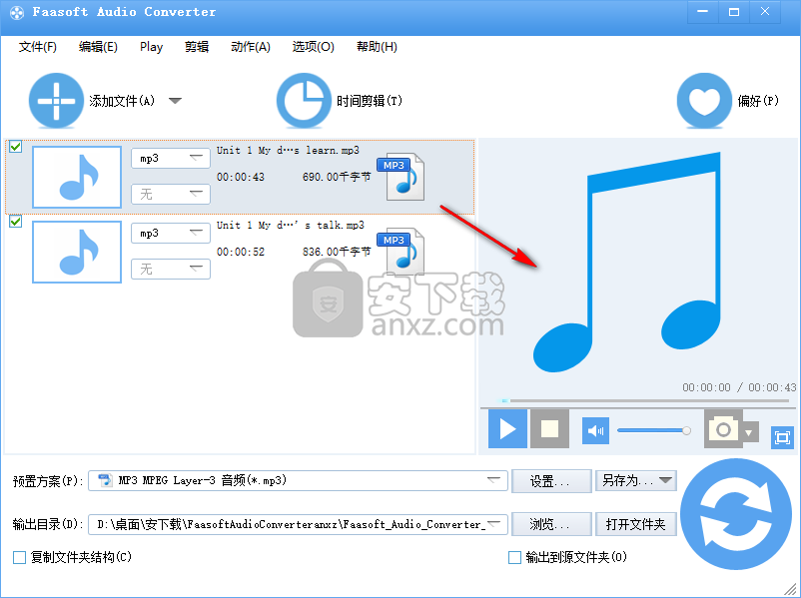Open the 剪辑 menu
801x598 pixels.
coord(197,47)
